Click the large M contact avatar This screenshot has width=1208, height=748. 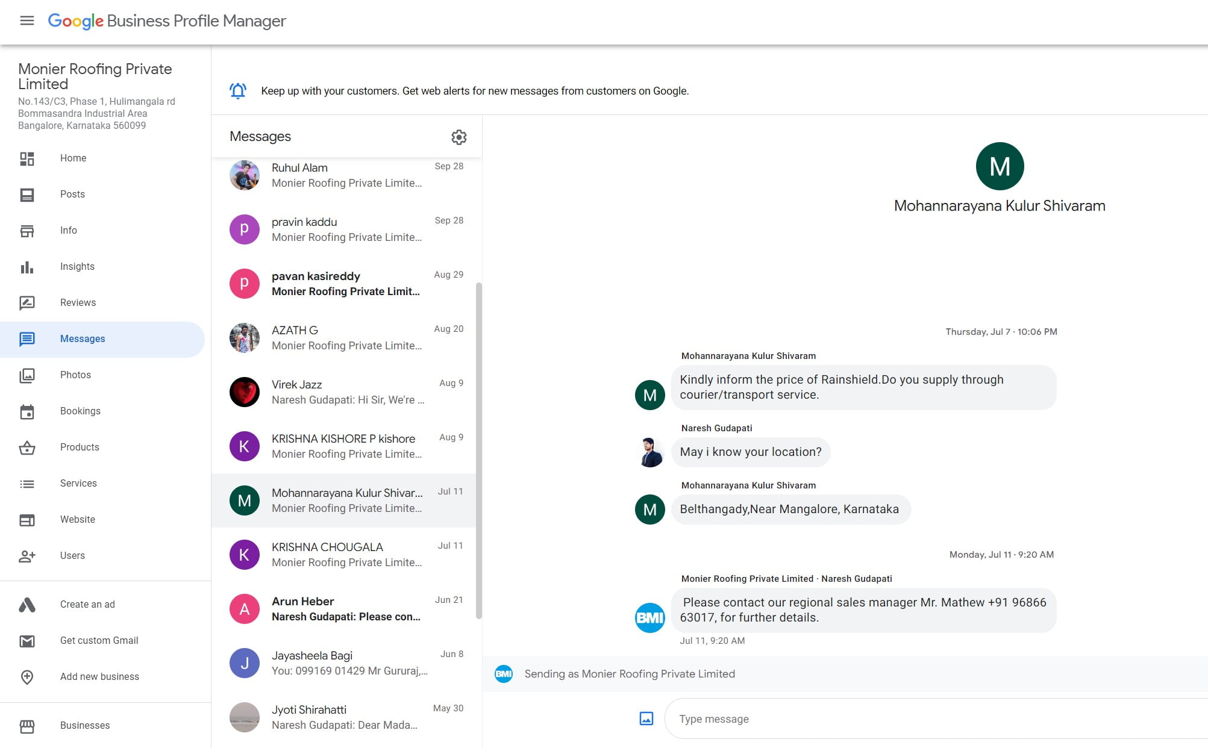(x=1000, y=166)
